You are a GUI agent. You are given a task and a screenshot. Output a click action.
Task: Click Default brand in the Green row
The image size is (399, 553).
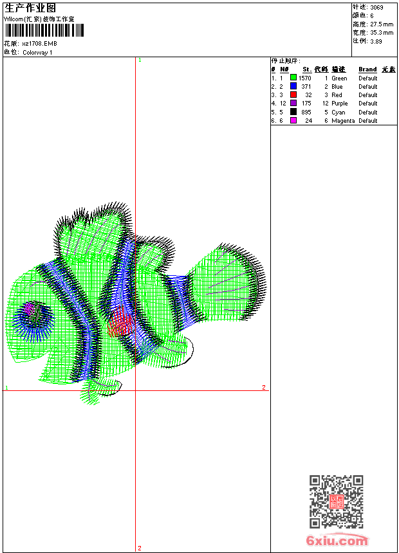coord(368,78)
